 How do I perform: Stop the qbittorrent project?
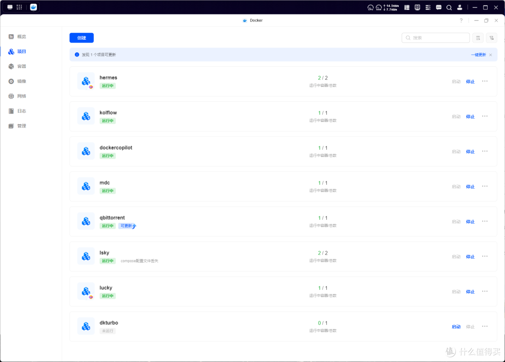click(470, 222)
